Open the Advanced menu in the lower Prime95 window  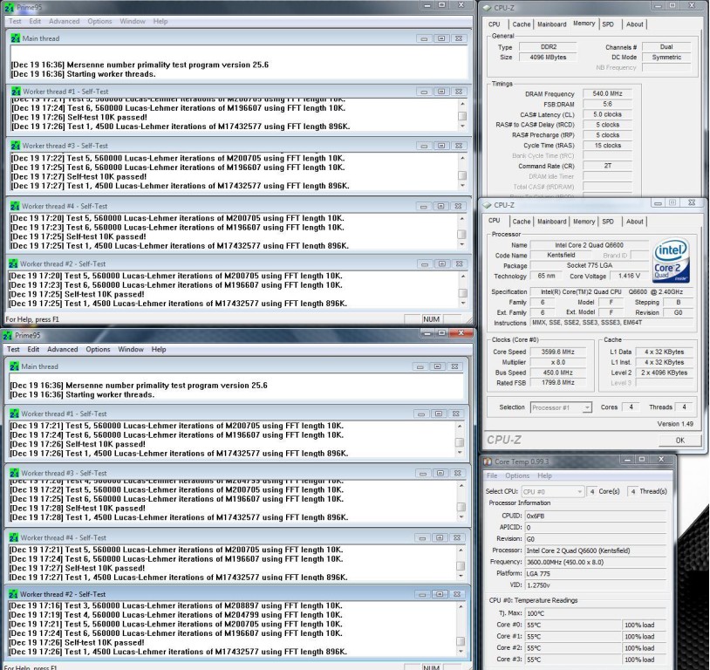click(x=62, y=349)
